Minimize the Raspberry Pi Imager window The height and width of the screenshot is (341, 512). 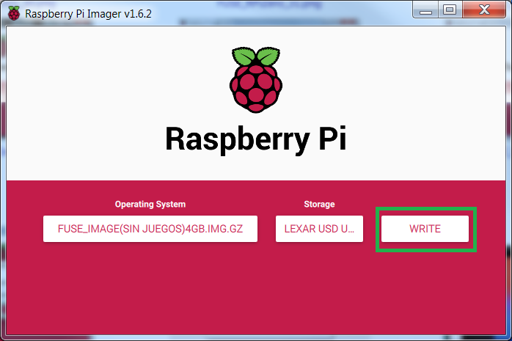click(x=425, y=10)
